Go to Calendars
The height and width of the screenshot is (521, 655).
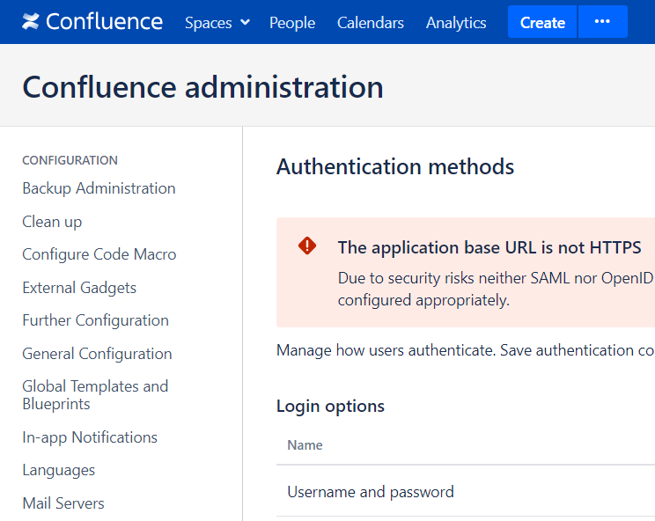pos(370,23)
